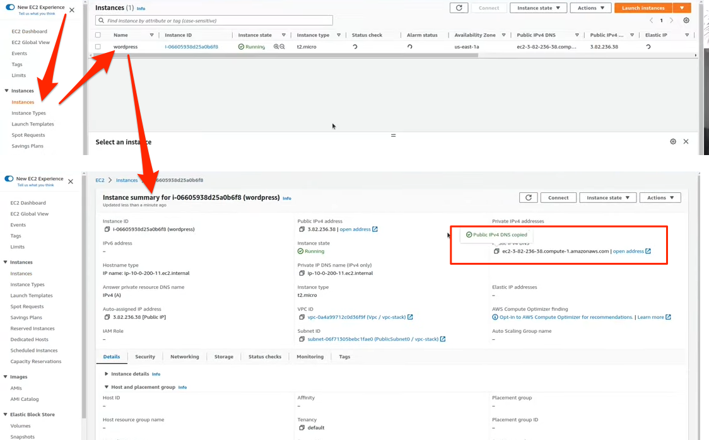This screenshot has height=440, width=709.
Task: Copy the VPC ID value
Action: [x=302, y=318]
